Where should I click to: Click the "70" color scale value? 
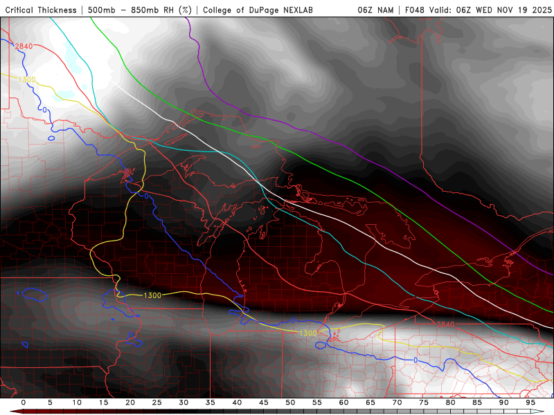[x=397, y=403]
